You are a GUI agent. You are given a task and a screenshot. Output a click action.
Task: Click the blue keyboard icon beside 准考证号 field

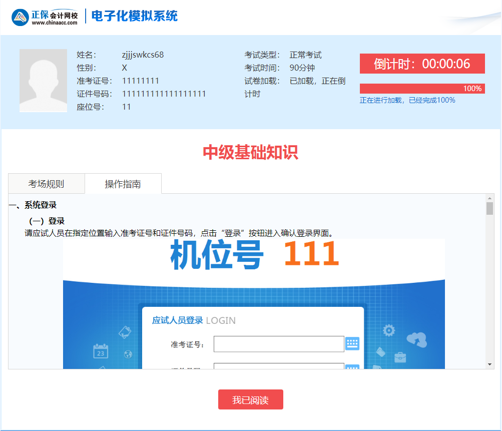[353, 344]
